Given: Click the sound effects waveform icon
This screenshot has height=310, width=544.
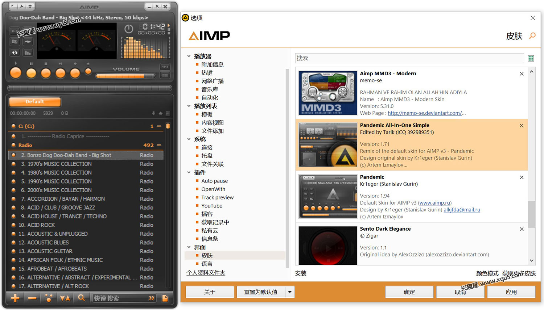Looking at the screenshot, I should (28, 42).
